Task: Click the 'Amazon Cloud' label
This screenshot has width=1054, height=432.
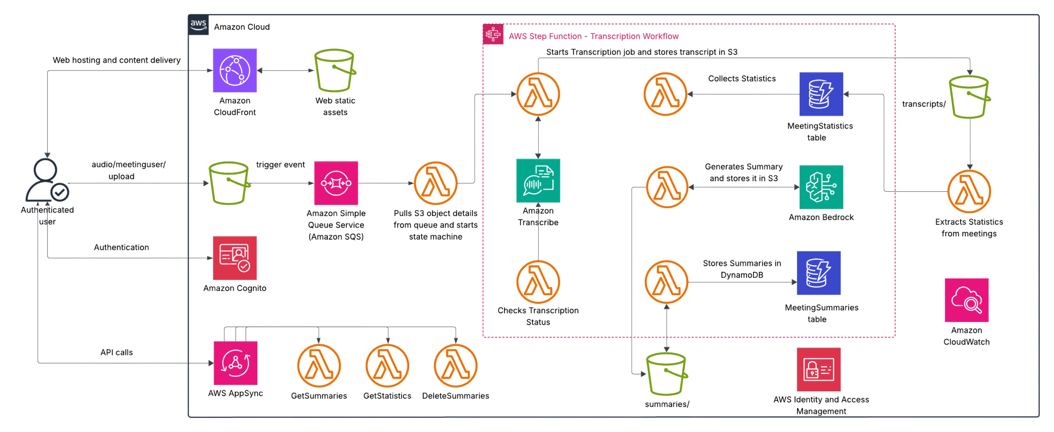Action: click(x=242, y=27)
